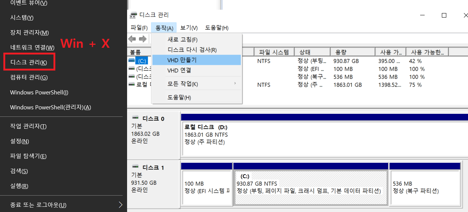Click the 디스크 0 disk icon
468x212 pixels.
tap(135, 118)
